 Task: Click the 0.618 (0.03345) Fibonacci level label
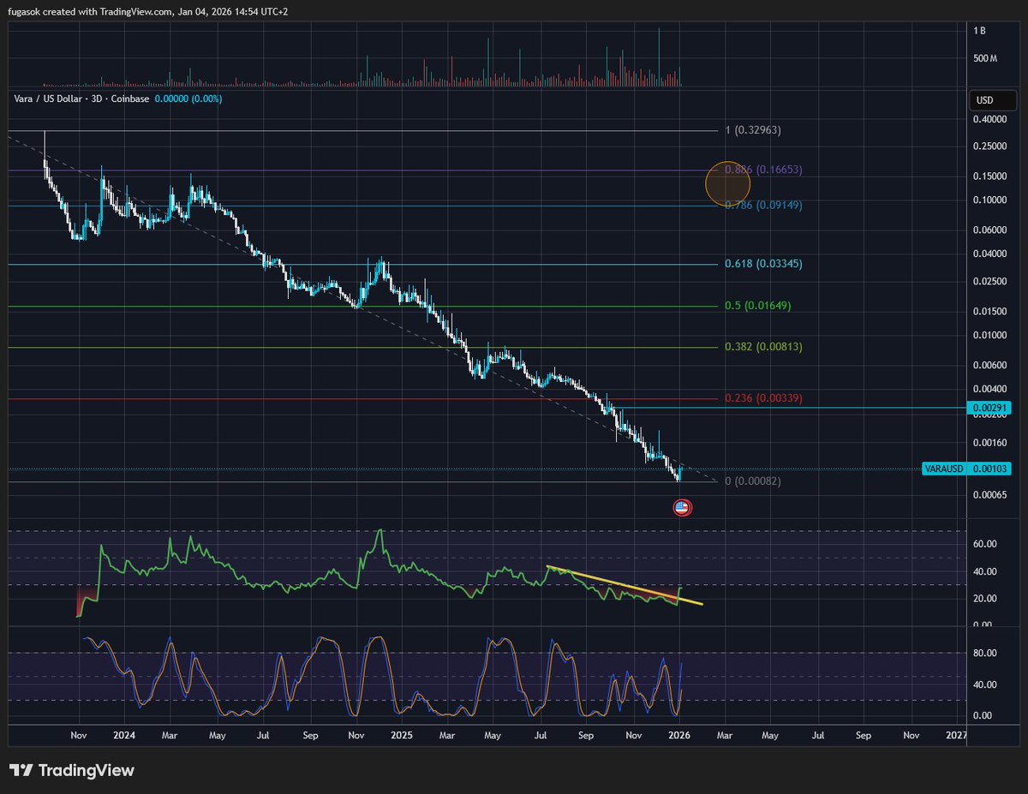(762, 264)
